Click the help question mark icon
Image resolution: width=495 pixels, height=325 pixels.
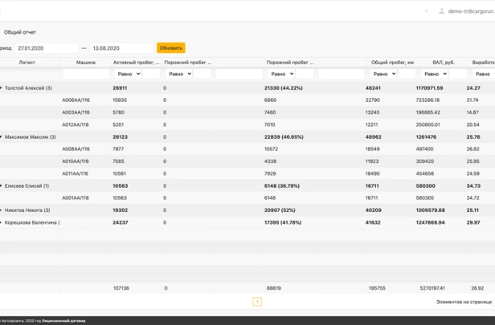coord(426,11)
